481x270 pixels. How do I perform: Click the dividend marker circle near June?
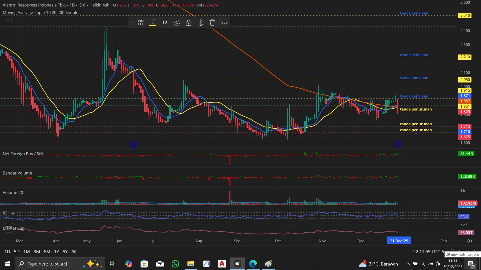point(134,144)
